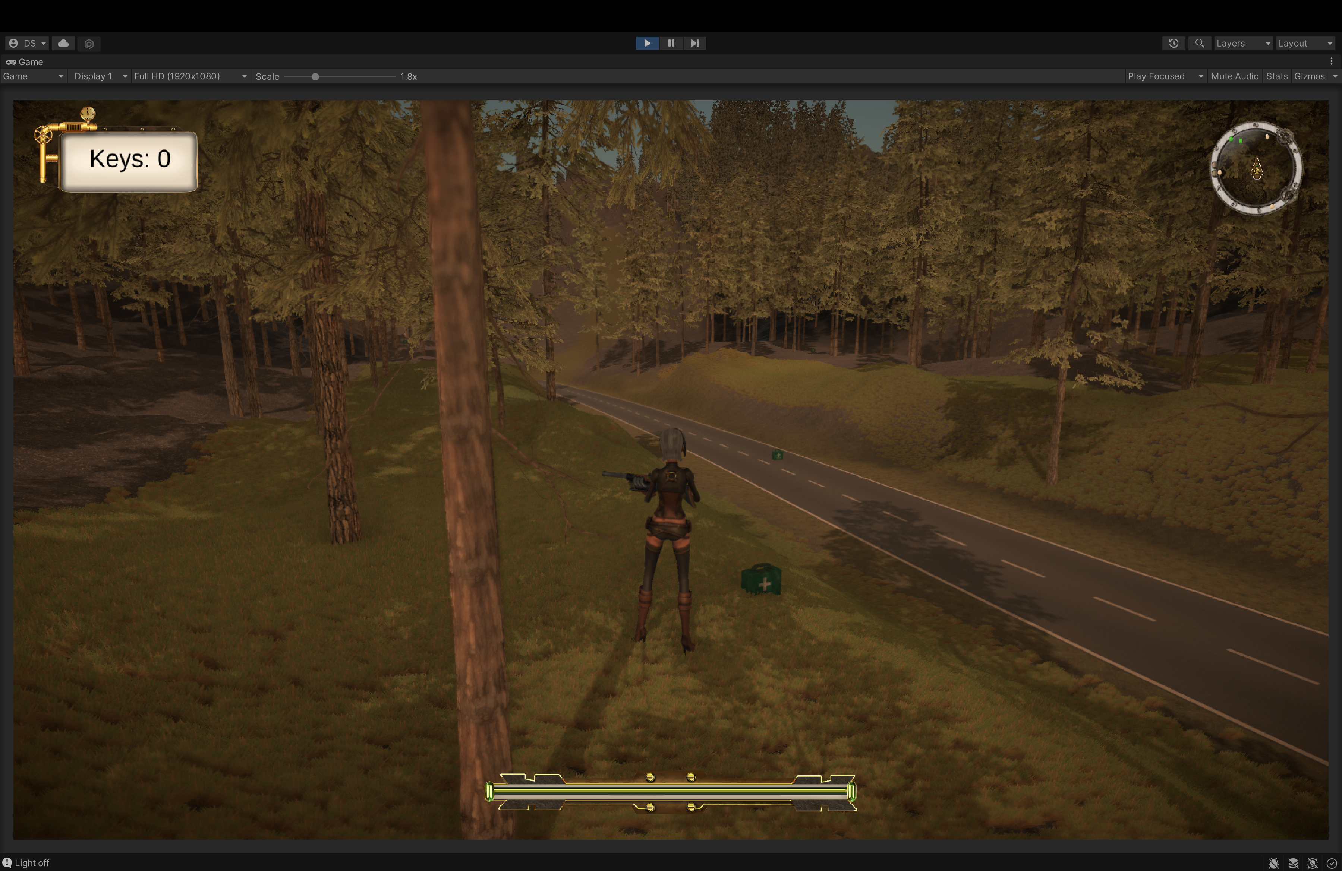Step forward one frame

pos(695,43)
